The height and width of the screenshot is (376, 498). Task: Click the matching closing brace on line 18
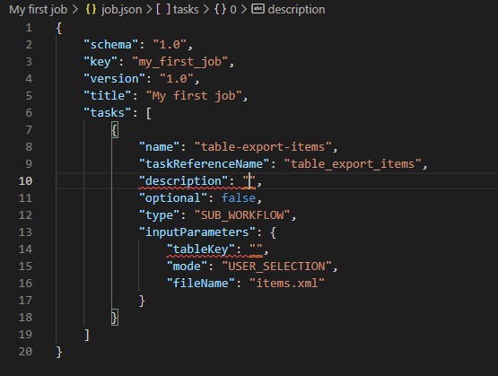[x=115, y=318]
